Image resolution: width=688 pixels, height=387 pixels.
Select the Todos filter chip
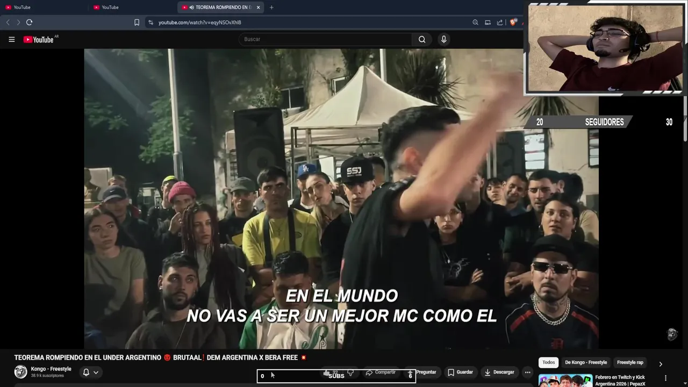click(549, 362)
